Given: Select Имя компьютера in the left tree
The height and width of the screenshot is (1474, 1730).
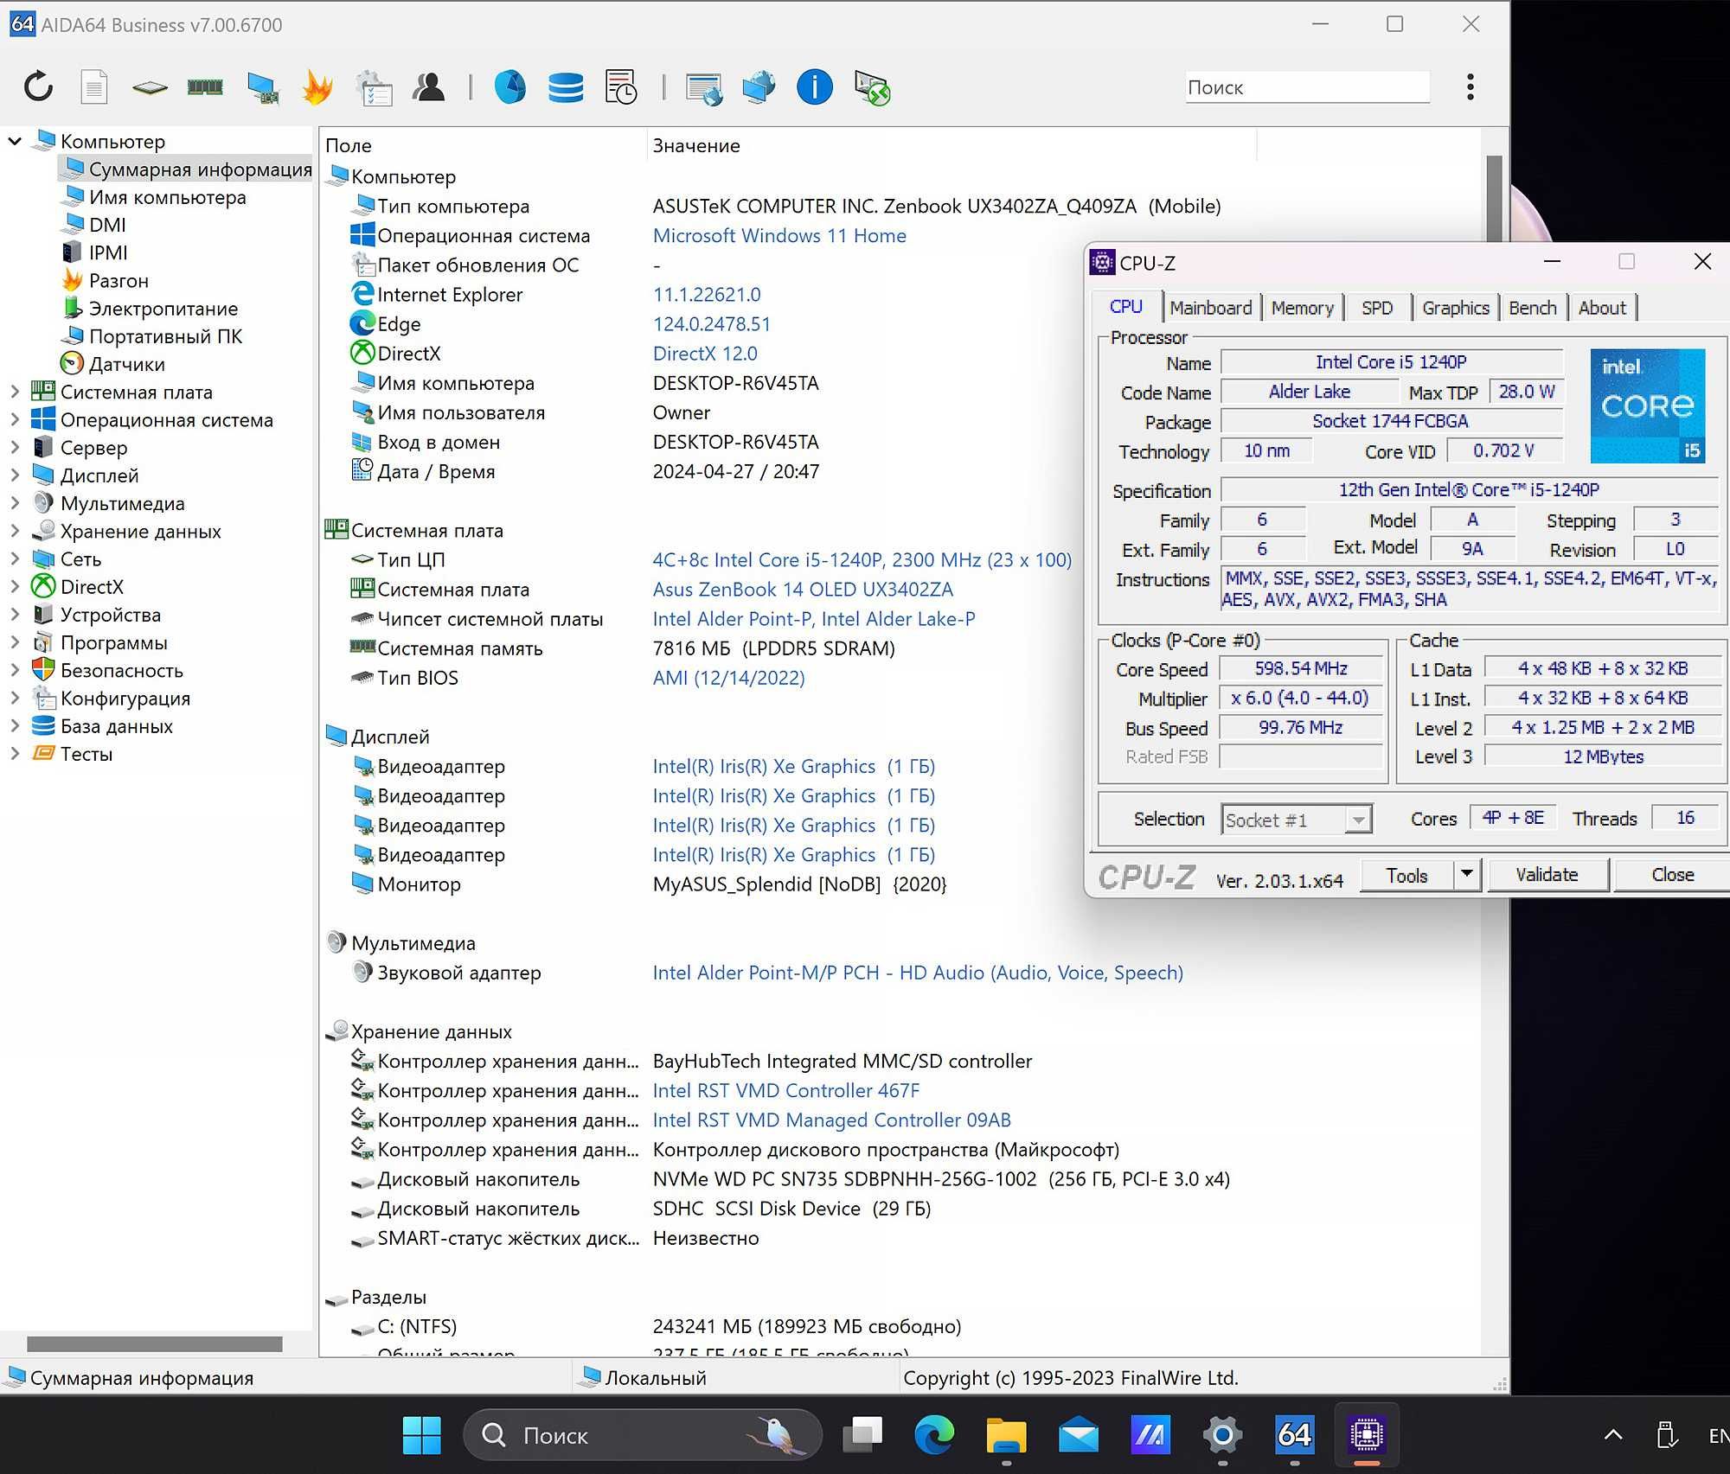Looking at the screenshot, I should point(167,197).
